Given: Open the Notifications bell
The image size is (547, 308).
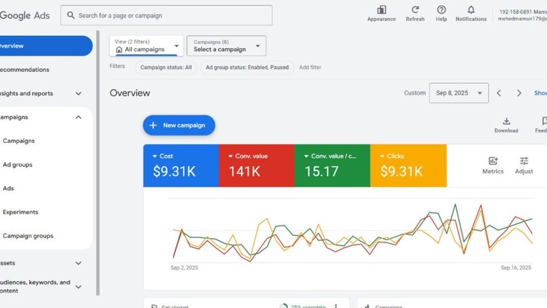Looking at the screenshot, I should [x=471, y=10].
